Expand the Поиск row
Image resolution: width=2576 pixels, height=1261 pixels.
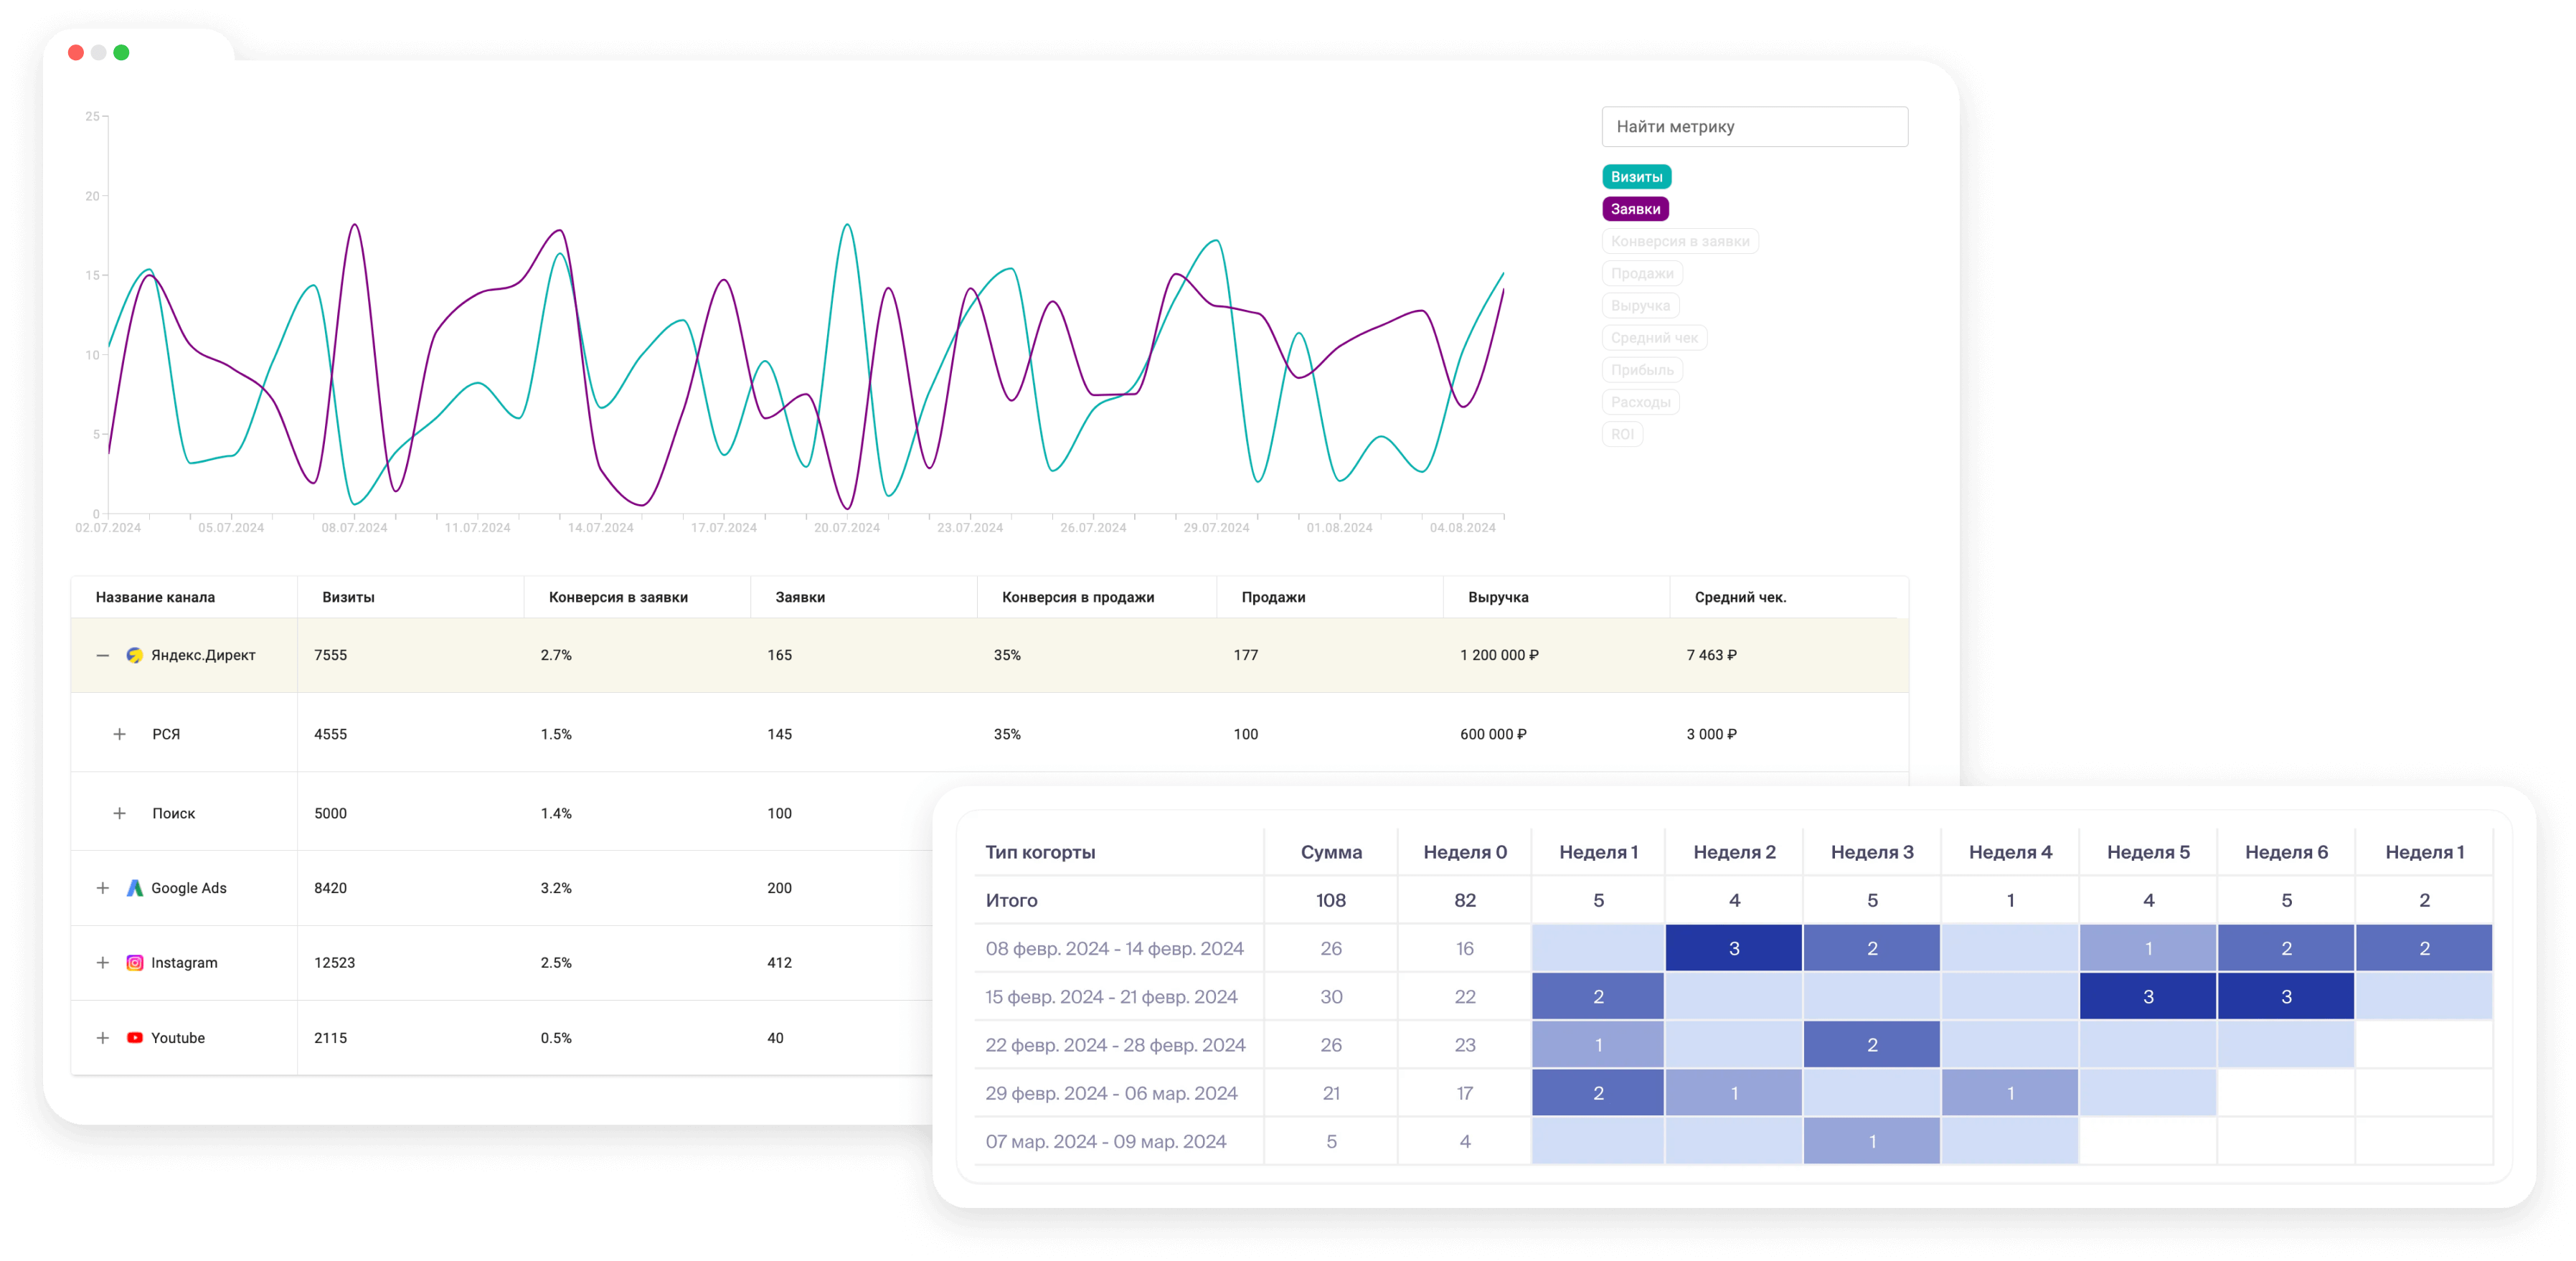click(120, 812)
